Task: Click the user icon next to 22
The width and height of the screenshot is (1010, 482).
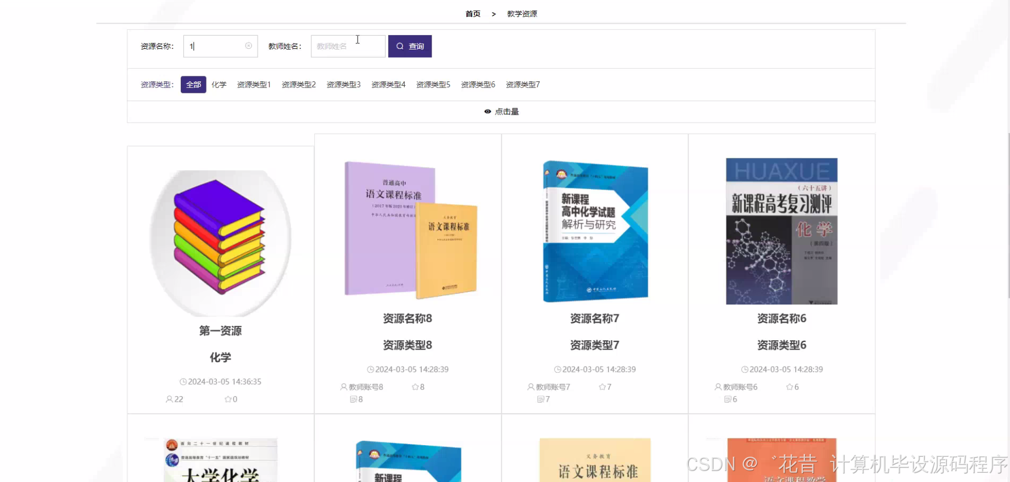Action: [169, 400]
